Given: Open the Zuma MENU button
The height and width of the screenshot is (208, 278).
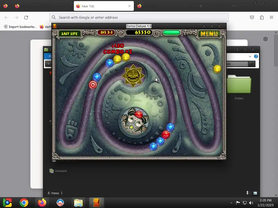Looking at the screenshot, I should click(x=209, y=33).
